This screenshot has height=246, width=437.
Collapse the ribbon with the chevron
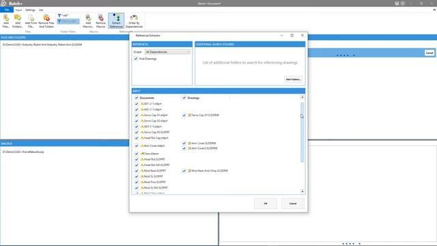click(x=434, y=10)
